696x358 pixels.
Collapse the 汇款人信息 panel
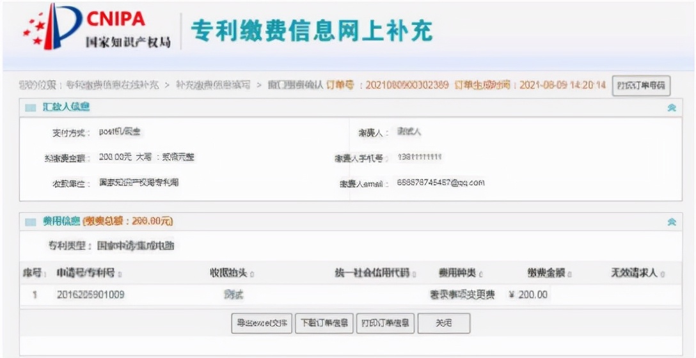[x=672, y=108]
